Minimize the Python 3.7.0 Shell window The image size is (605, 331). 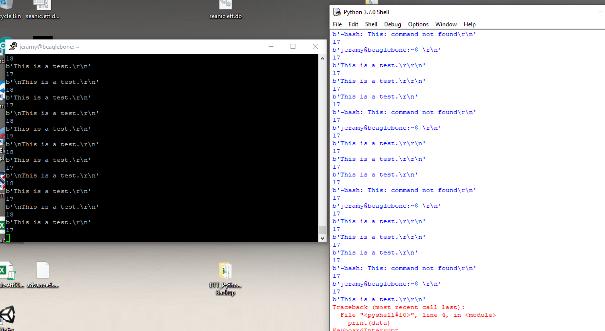pos(601,12)
